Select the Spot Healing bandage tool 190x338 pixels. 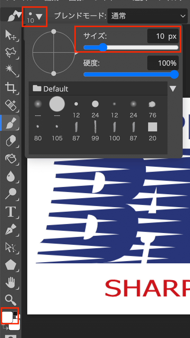(x=11, y=105)
